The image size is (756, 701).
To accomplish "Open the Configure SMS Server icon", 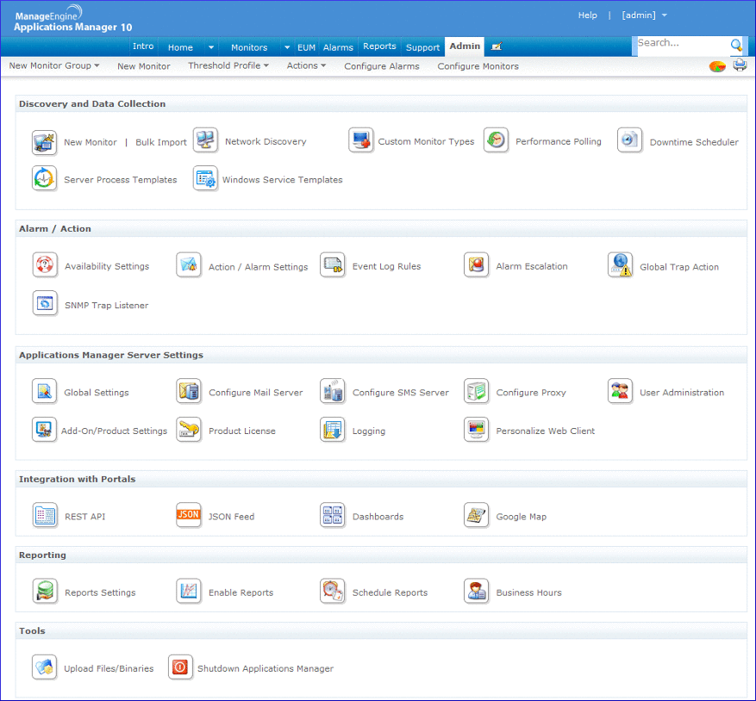I will click(332, 391).
